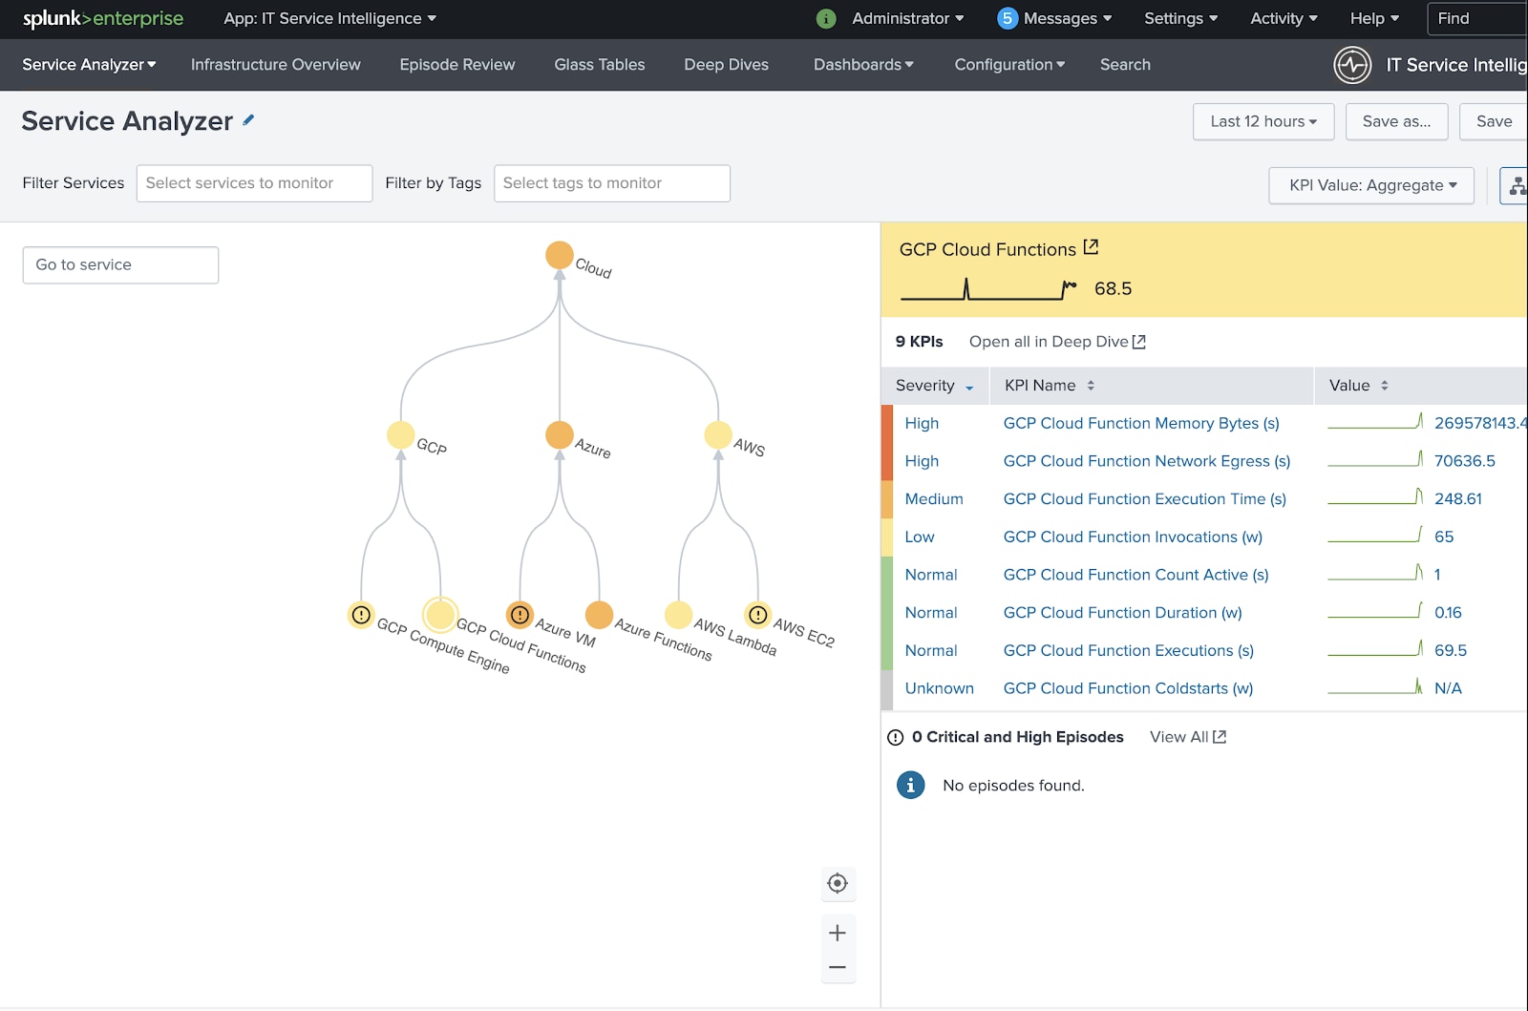Select the Azure service node
The height and width of the screenshot is (1011, 1528).
[x=560, y=434]
